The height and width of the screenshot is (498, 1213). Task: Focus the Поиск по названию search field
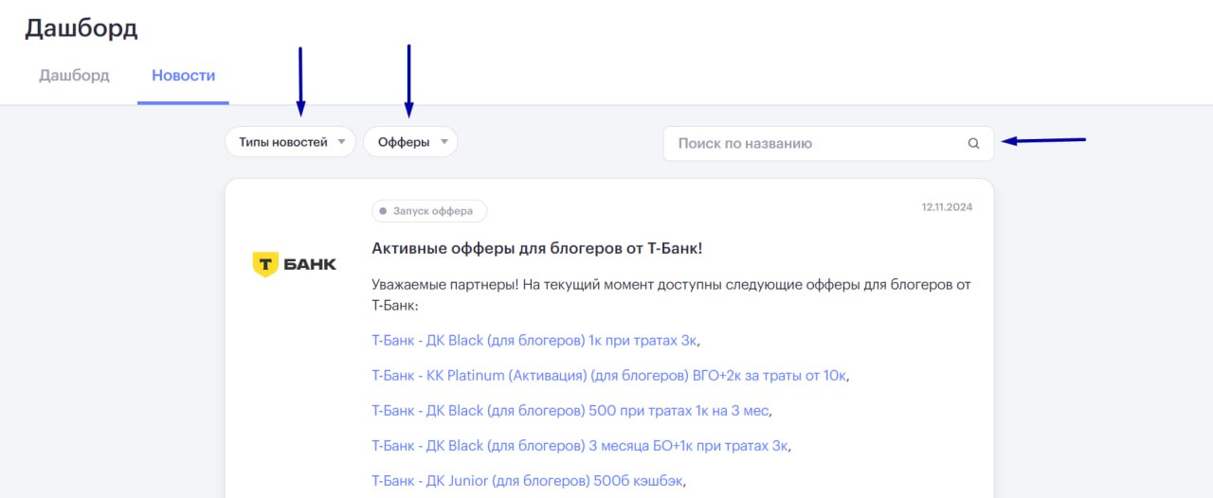click(828, 144)
